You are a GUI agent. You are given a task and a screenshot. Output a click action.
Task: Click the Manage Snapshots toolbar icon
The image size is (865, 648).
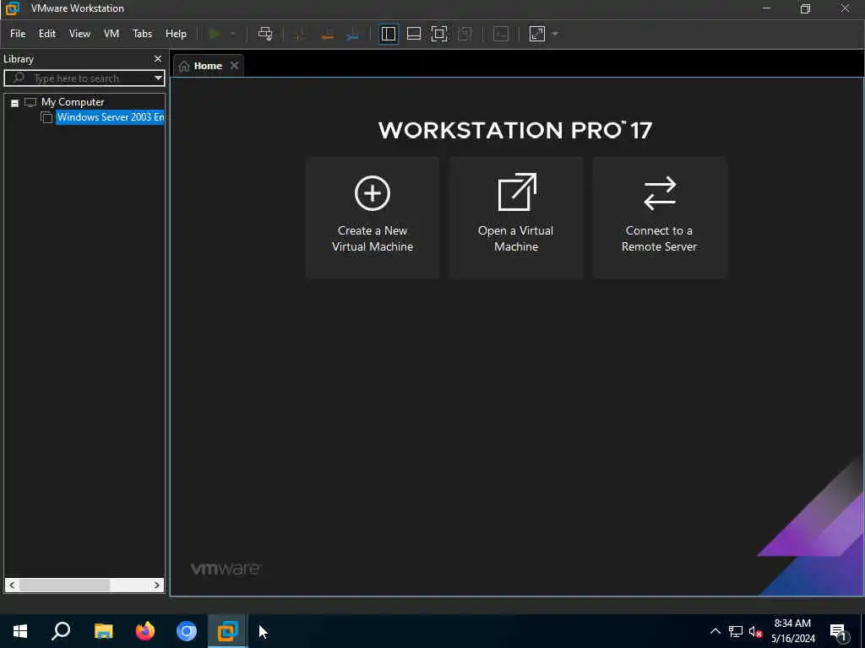[353, 34]
